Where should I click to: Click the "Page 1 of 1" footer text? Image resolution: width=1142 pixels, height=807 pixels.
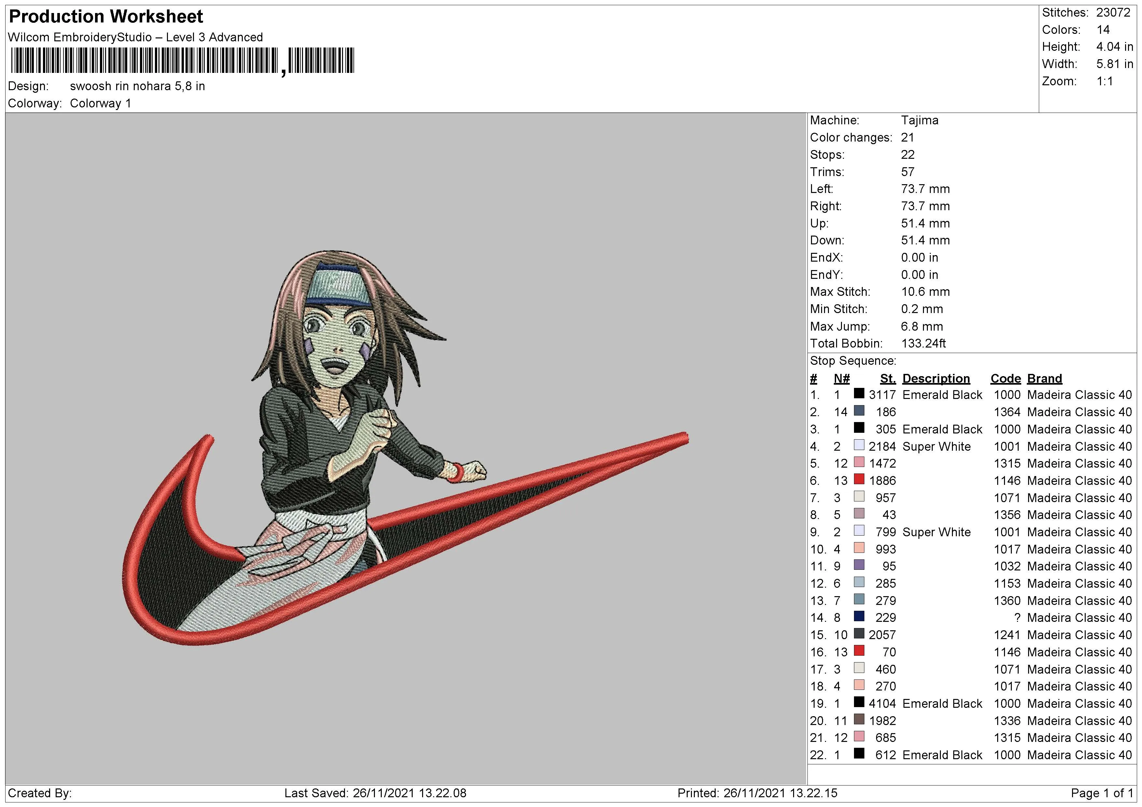(1102, 793)
